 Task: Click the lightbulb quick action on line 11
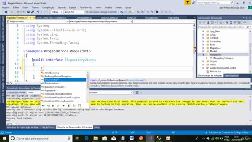click(x=20, y=68)
